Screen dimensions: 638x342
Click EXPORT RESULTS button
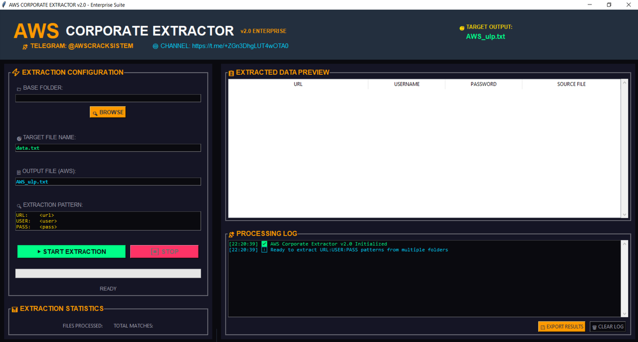point(562,327)
